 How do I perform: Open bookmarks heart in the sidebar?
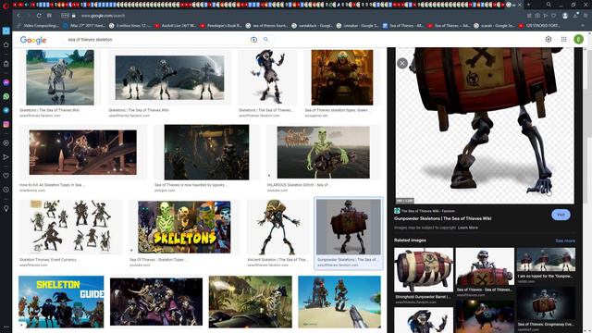[6, 176]
